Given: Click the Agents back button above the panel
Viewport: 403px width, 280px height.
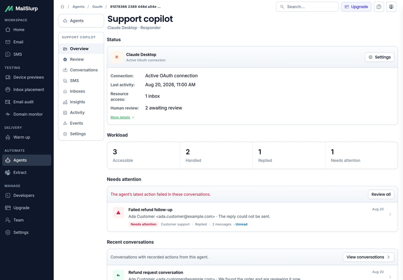Looking at the screenshot, I should [x=81, y=20].
